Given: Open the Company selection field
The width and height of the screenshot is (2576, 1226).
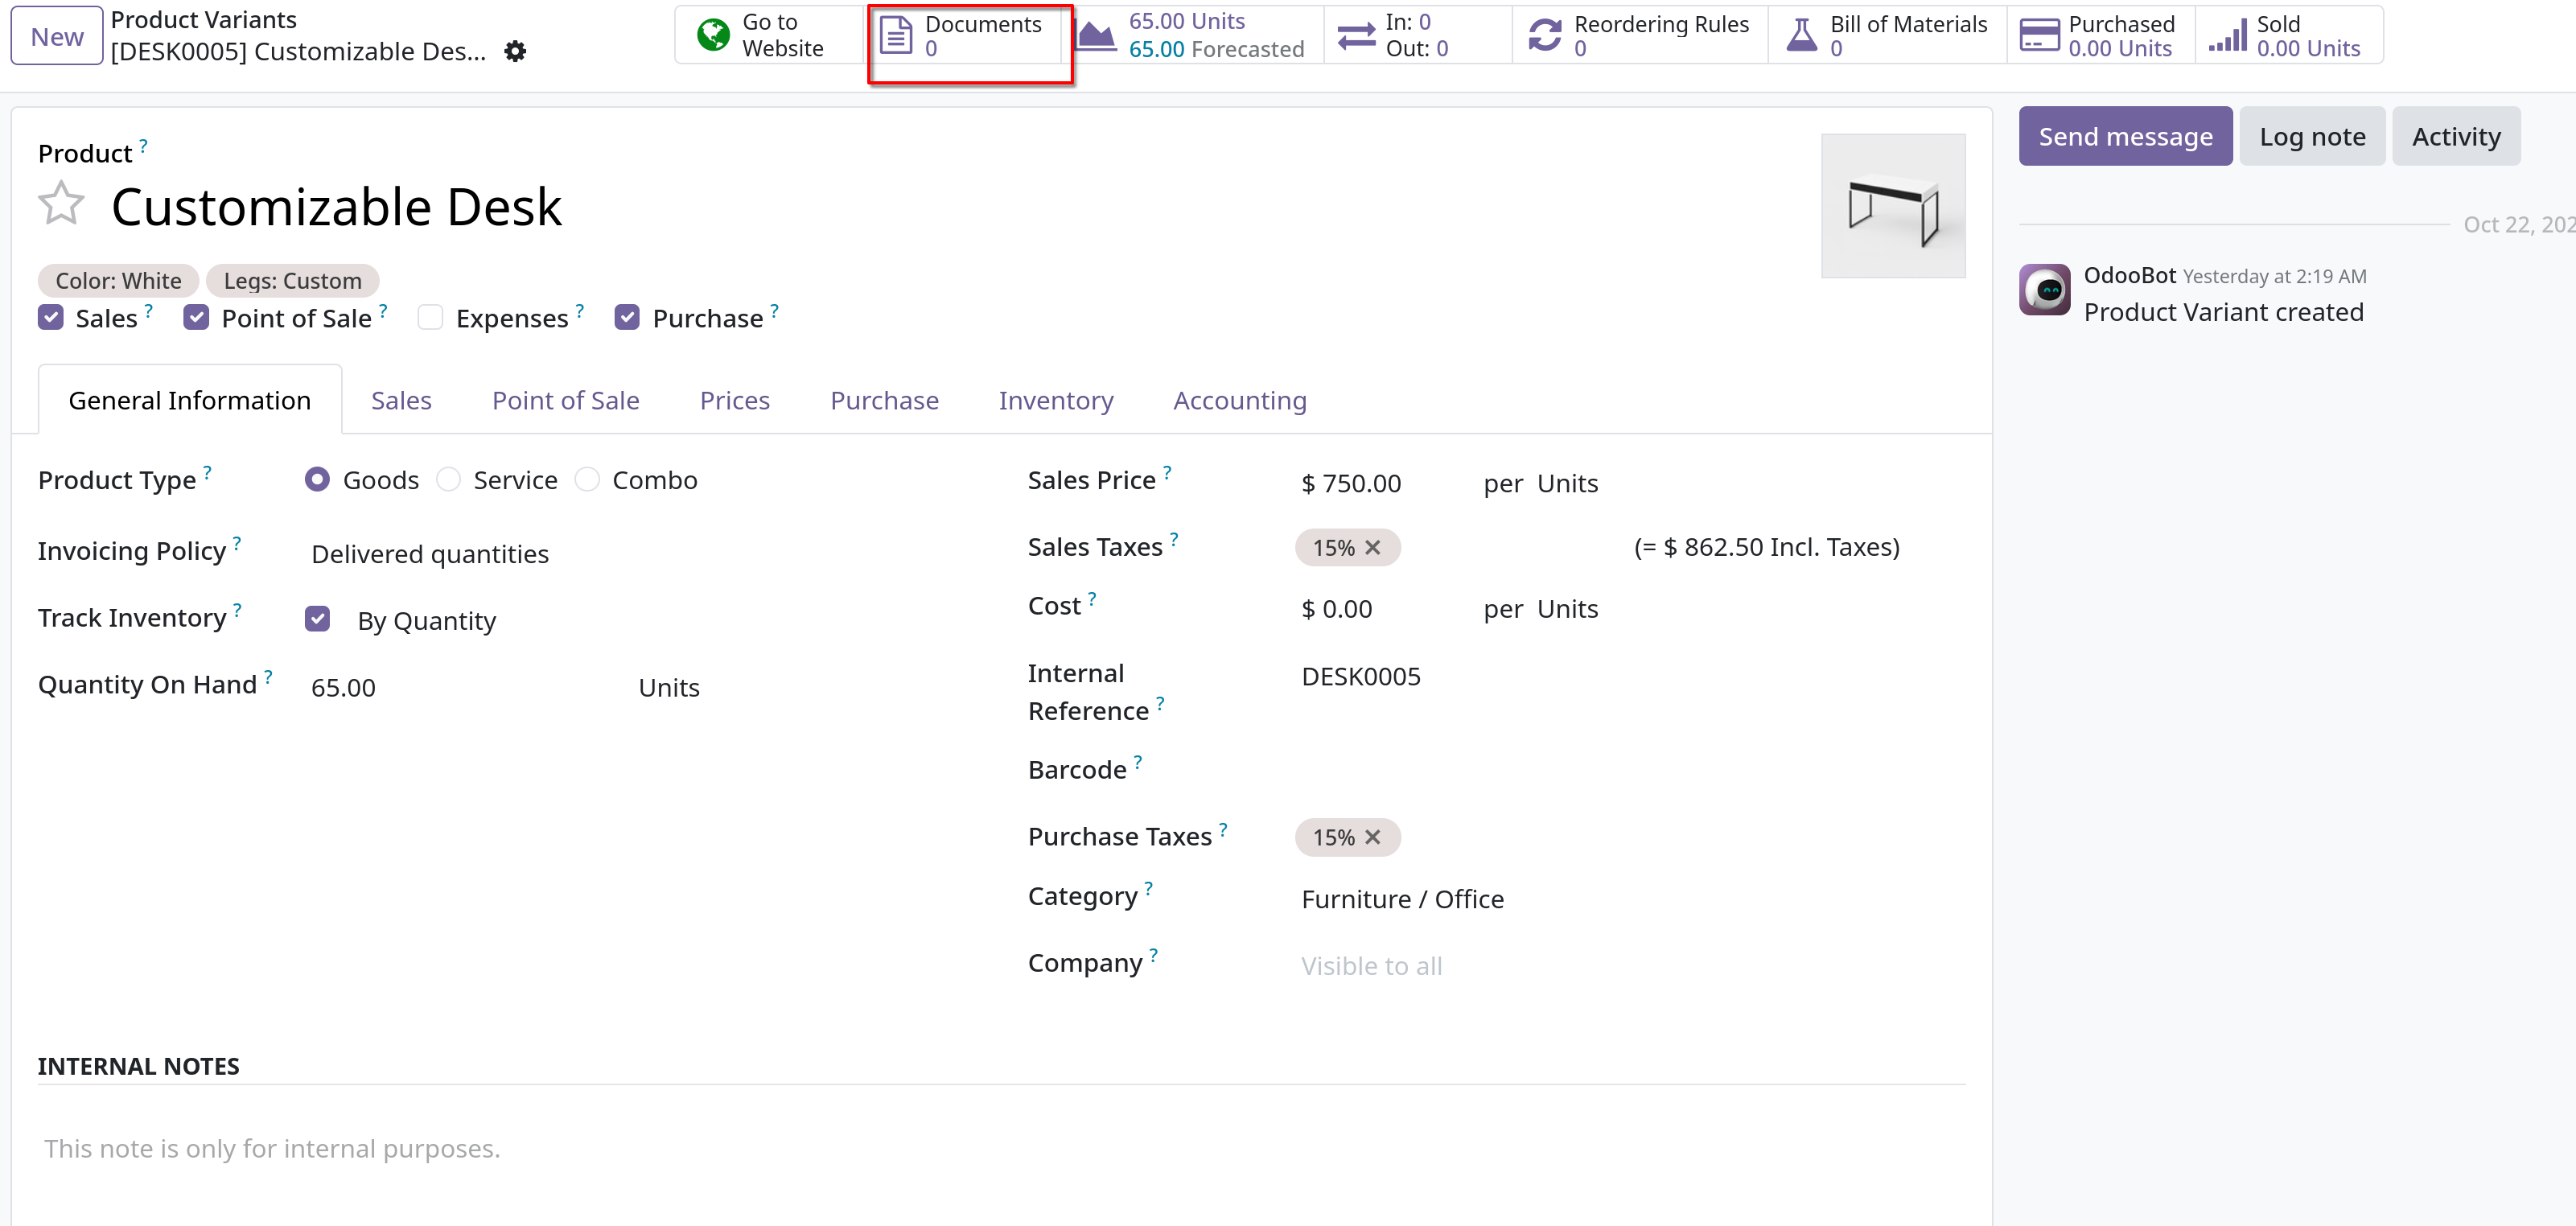Looking at the screenshot, I should (1630, 966).
